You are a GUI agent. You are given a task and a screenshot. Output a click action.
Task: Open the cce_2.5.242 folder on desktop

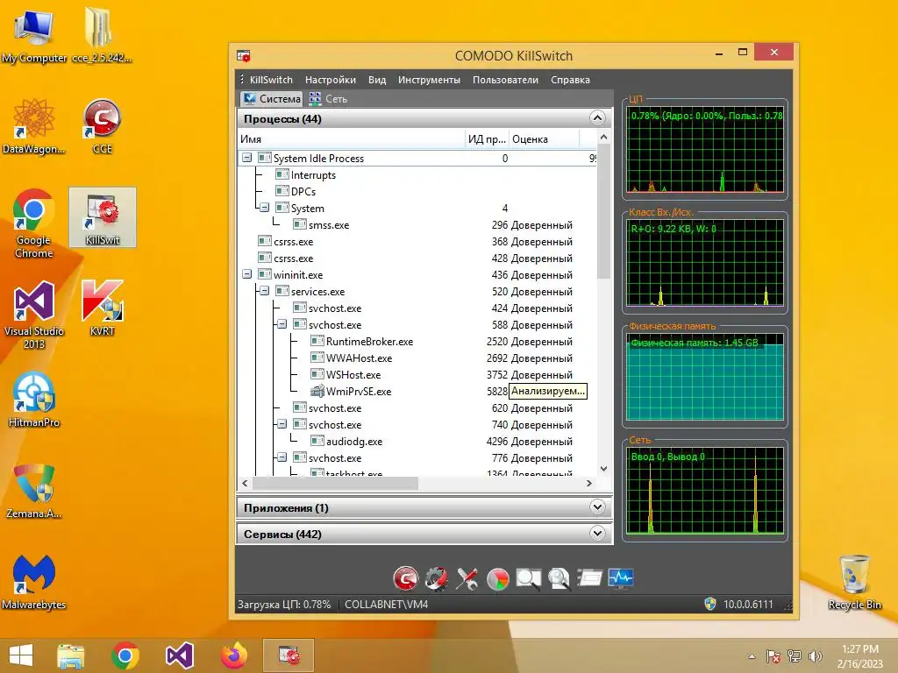coord(102,35)
